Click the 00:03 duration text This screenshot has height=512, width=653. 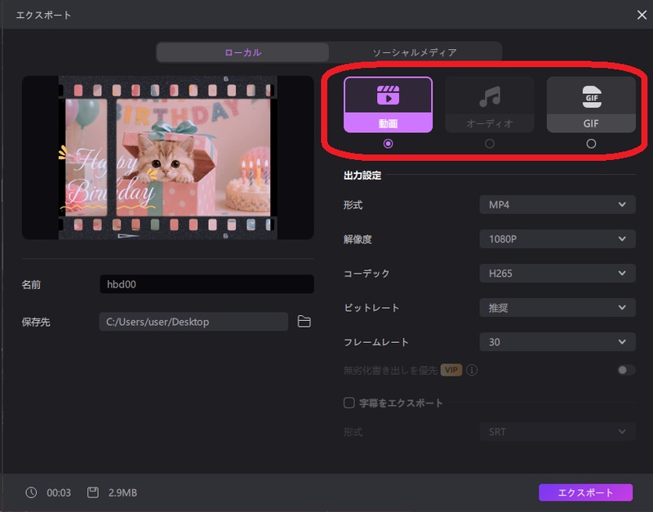59,493
